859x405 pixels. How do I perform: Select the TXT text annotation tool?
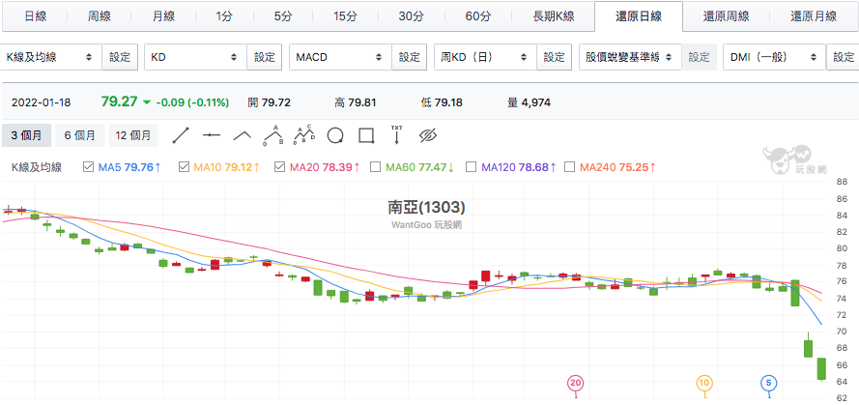click(x=396, y=134)
